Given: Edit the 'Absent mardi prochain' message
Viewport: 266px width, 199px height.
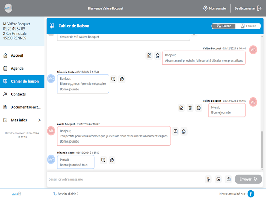Looking at the screenshot, I should [x=149, y=55].
